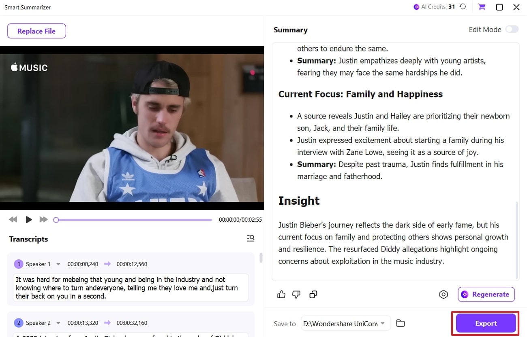Click the Replace File button

pos(36,31)
